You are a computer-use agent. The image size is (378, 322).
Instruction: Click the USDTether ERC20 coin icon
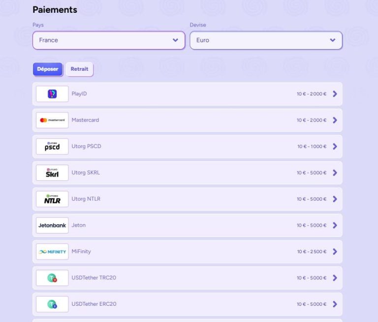(x=52, y=304)
